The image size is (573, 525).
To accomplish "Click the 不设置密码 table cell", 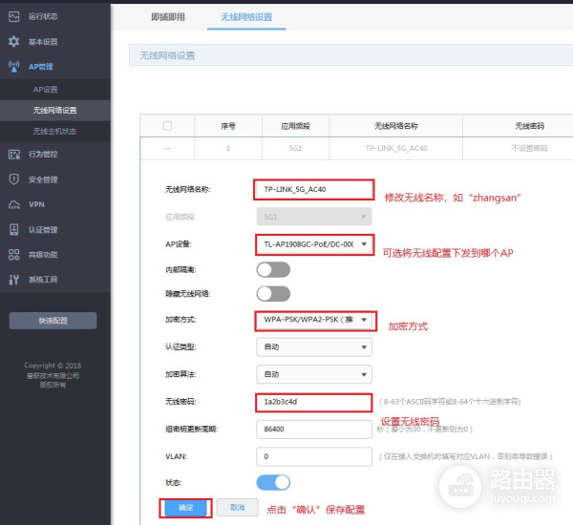I will point(529,148).
